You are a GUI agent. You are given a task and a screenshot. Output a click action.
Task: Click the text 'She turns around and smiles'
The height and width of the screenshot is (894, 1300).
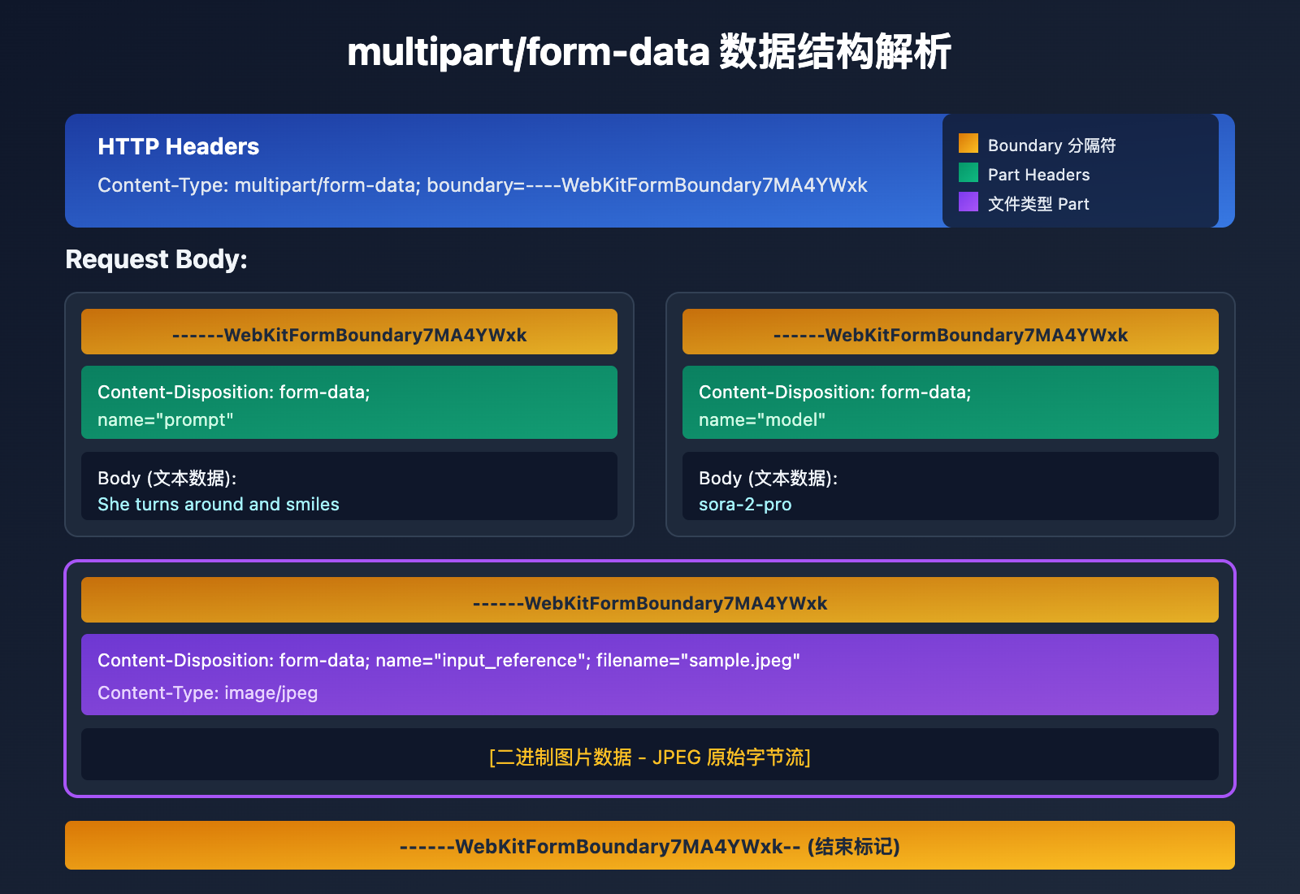218,504
